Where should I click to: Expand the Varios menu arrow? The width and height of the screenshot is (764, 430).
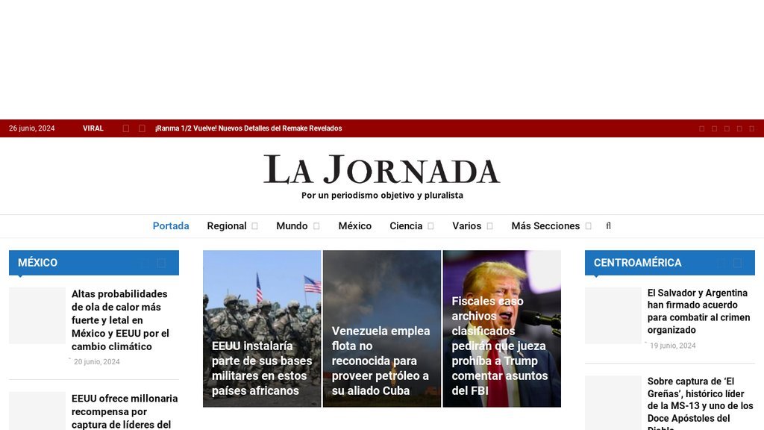click(x=489, y=226)
